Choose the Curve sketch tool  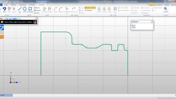click(37, 13)
